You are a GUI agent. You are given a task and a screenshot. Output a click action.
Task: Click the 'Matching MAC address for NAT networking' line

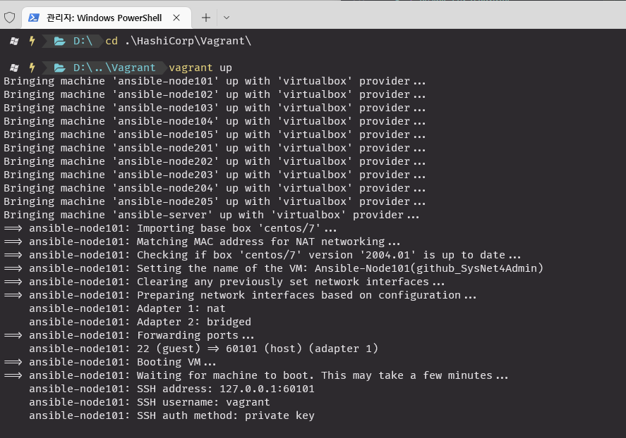[x=202, y=242]
